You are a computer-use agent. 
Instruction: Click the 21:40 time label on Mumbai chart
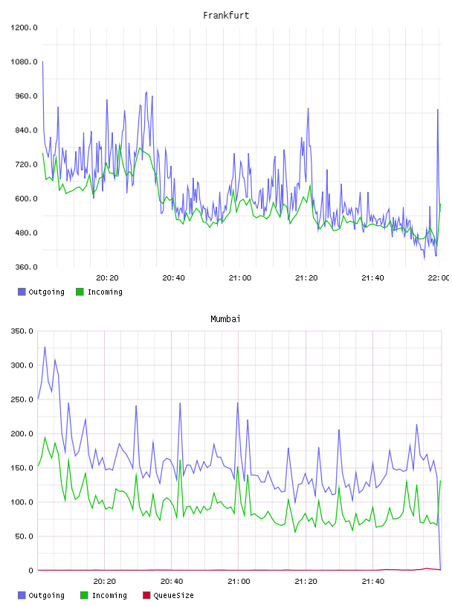point(373,582)
